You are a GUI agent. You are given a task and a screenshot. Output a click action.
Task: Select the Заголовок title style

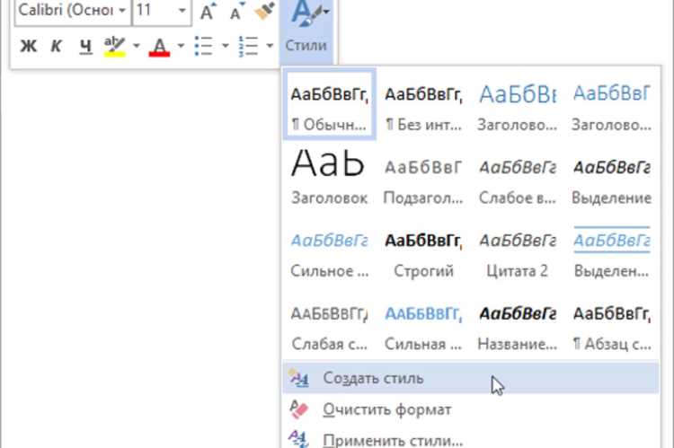tap(329, 178)
